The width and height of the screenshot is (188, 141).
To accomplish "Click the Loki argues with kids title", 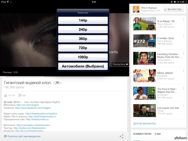I will pos(168,108).
